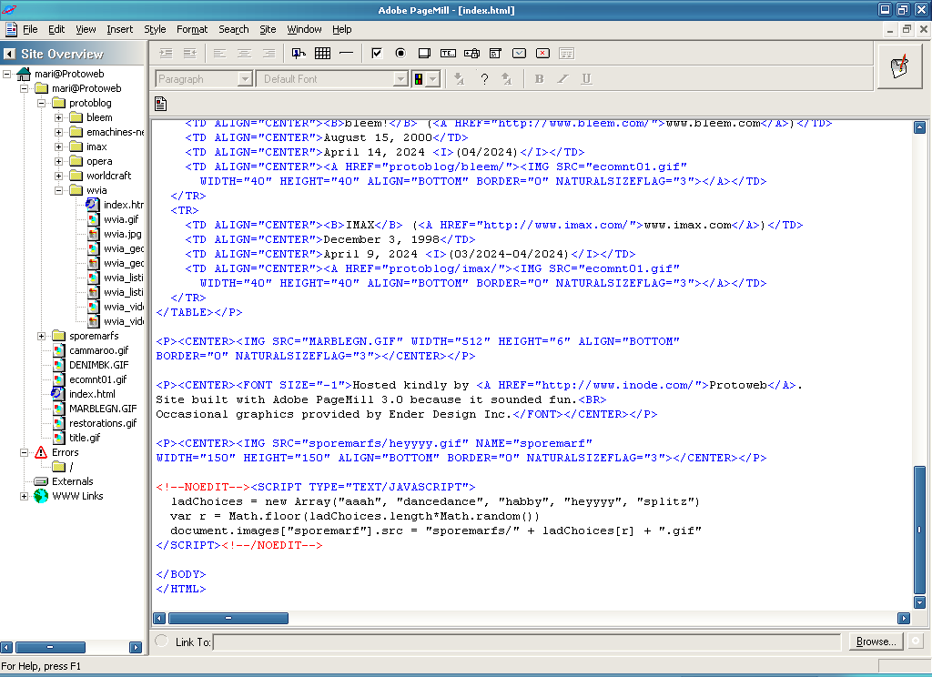932x677 pixels.
Task: Click the Browse... button
Action: click(876, 642)
